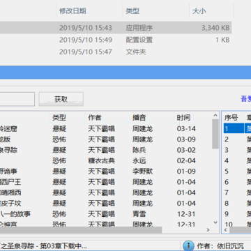
Task: Select the 应用程序 file of 3,340 KB
Action: (116, 28)
